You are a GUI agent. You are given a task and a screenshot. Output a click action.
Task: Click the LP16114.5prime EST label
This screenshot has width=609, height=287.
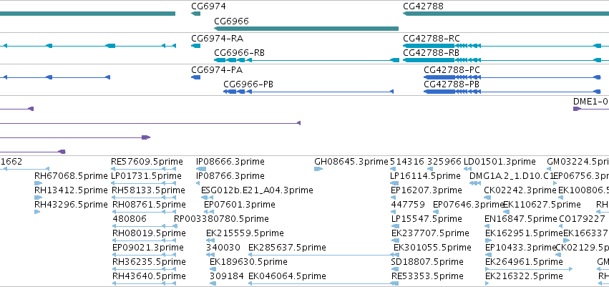(425, 176)
